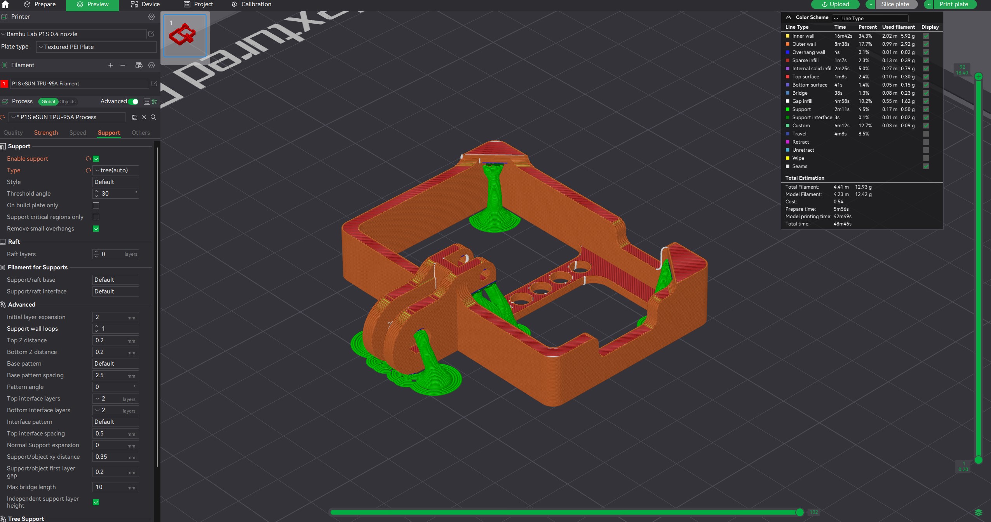Click the Threshold angle input field

coord(116,194)
